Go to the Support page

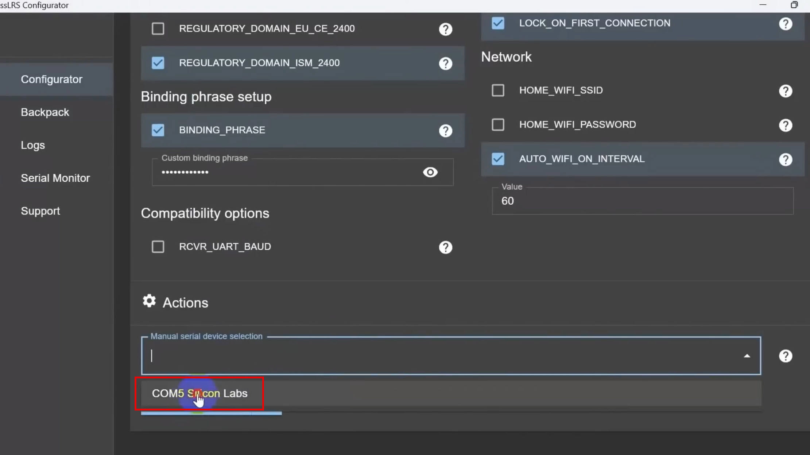point(40,211)
